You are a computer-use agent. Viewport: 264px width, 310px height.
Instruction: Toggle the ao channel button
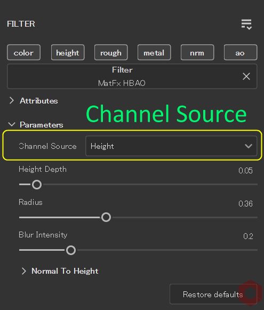coord(241,53)
